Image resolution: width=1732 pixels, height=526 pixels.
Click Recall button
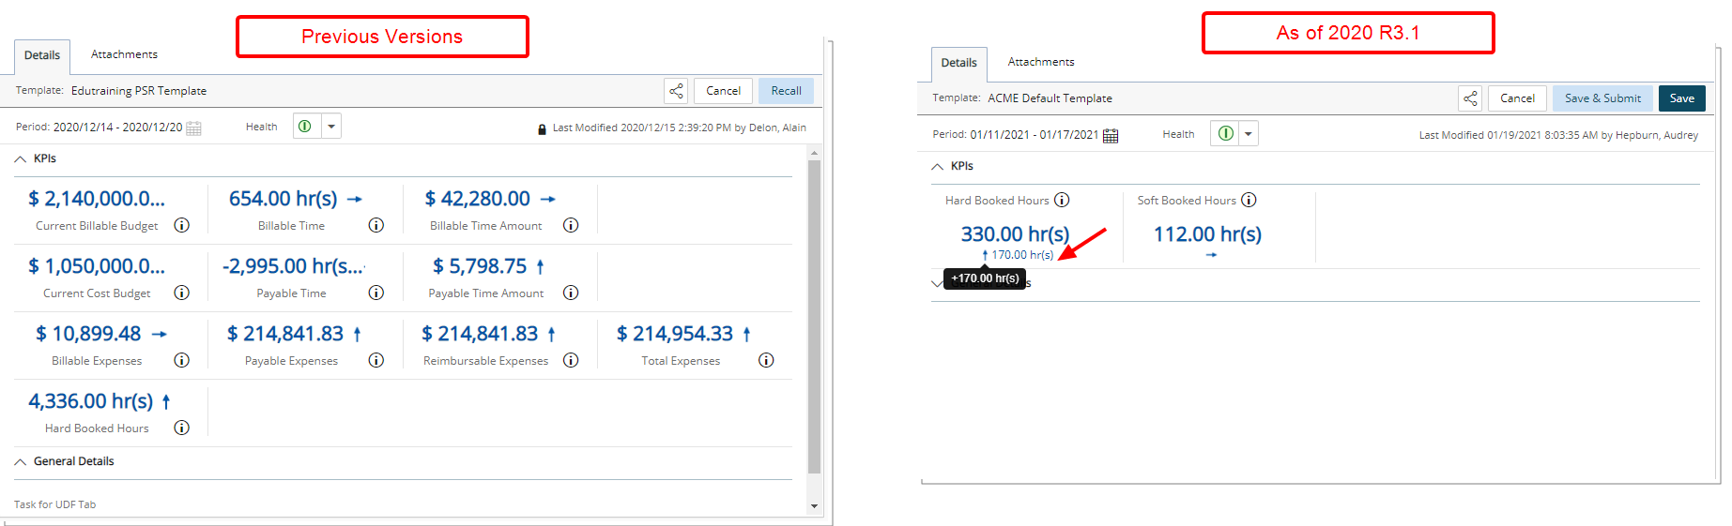click(786, 91)
